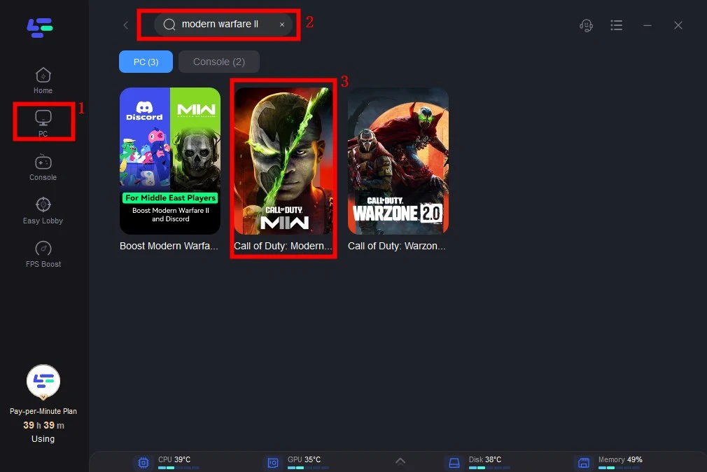Screen dimensions: 707x472
Task: Click the 39 h 39 m remaining time
Action: [43, 425]
